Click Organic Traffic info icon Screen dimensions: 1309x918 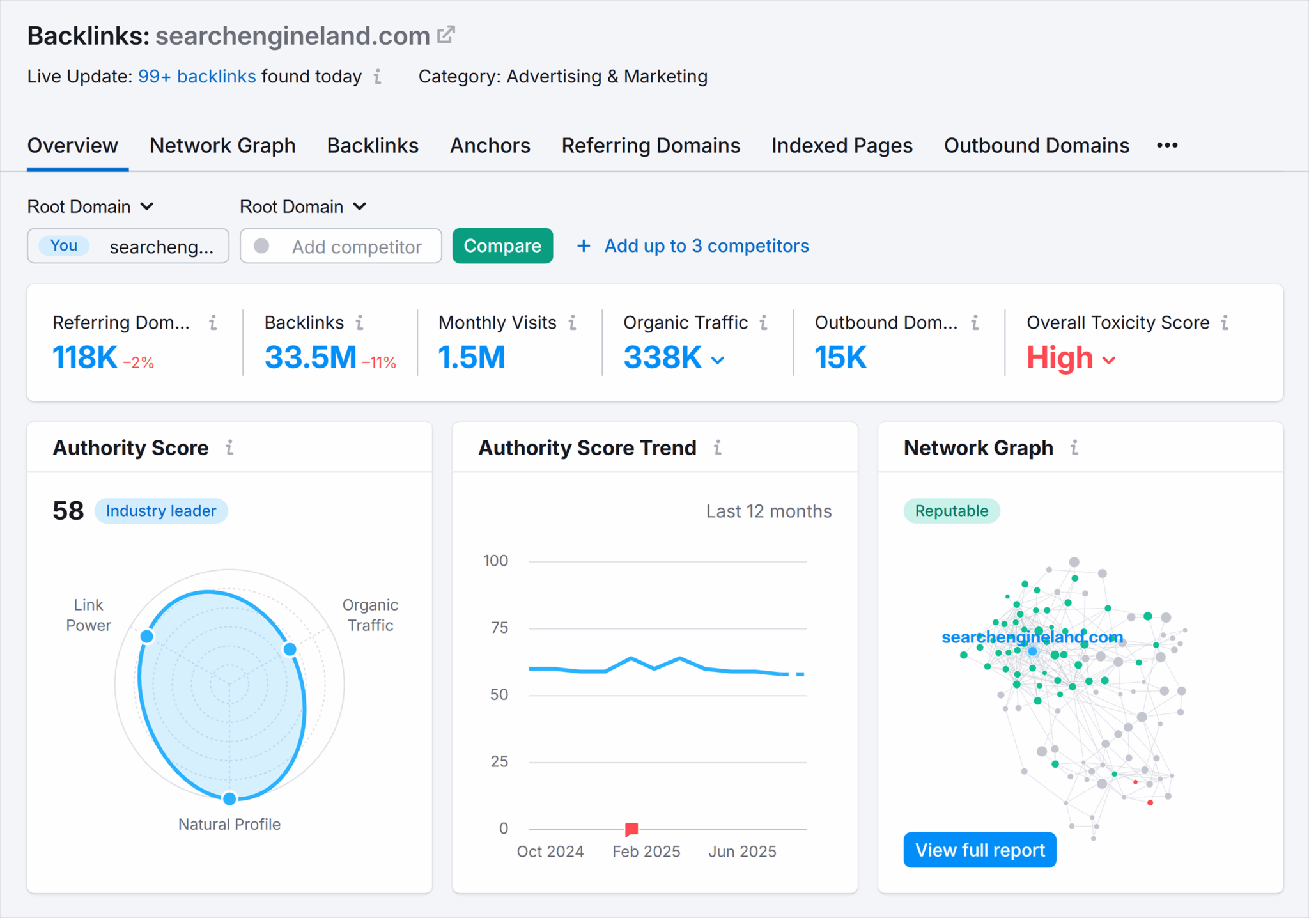point(764,323)
